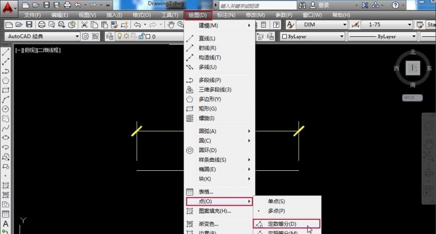Click the Save floppy disk icon
436x234 pixels.
coord(29,25)
